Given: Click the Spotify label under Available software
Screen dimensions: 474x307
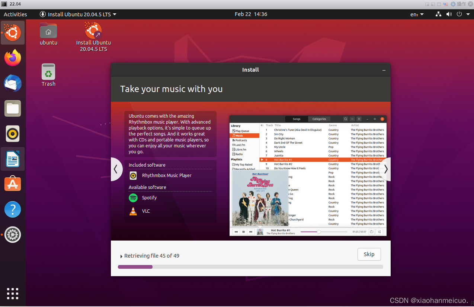Looking at the screenshot, I should 149,198.
